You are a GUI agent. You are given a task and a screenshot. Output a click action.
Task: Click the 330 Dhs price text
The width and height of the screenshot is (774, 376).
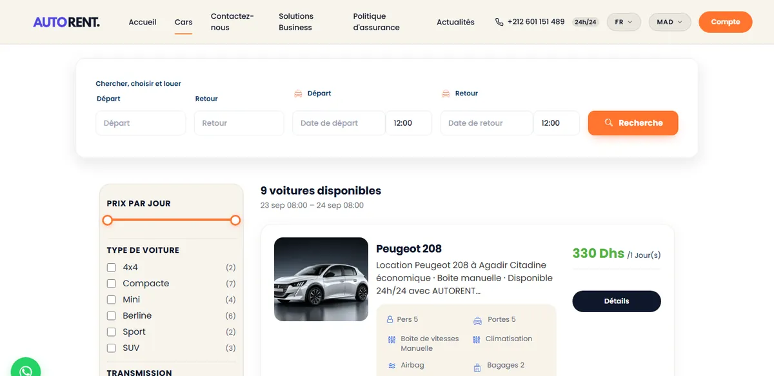pos(599,253)
